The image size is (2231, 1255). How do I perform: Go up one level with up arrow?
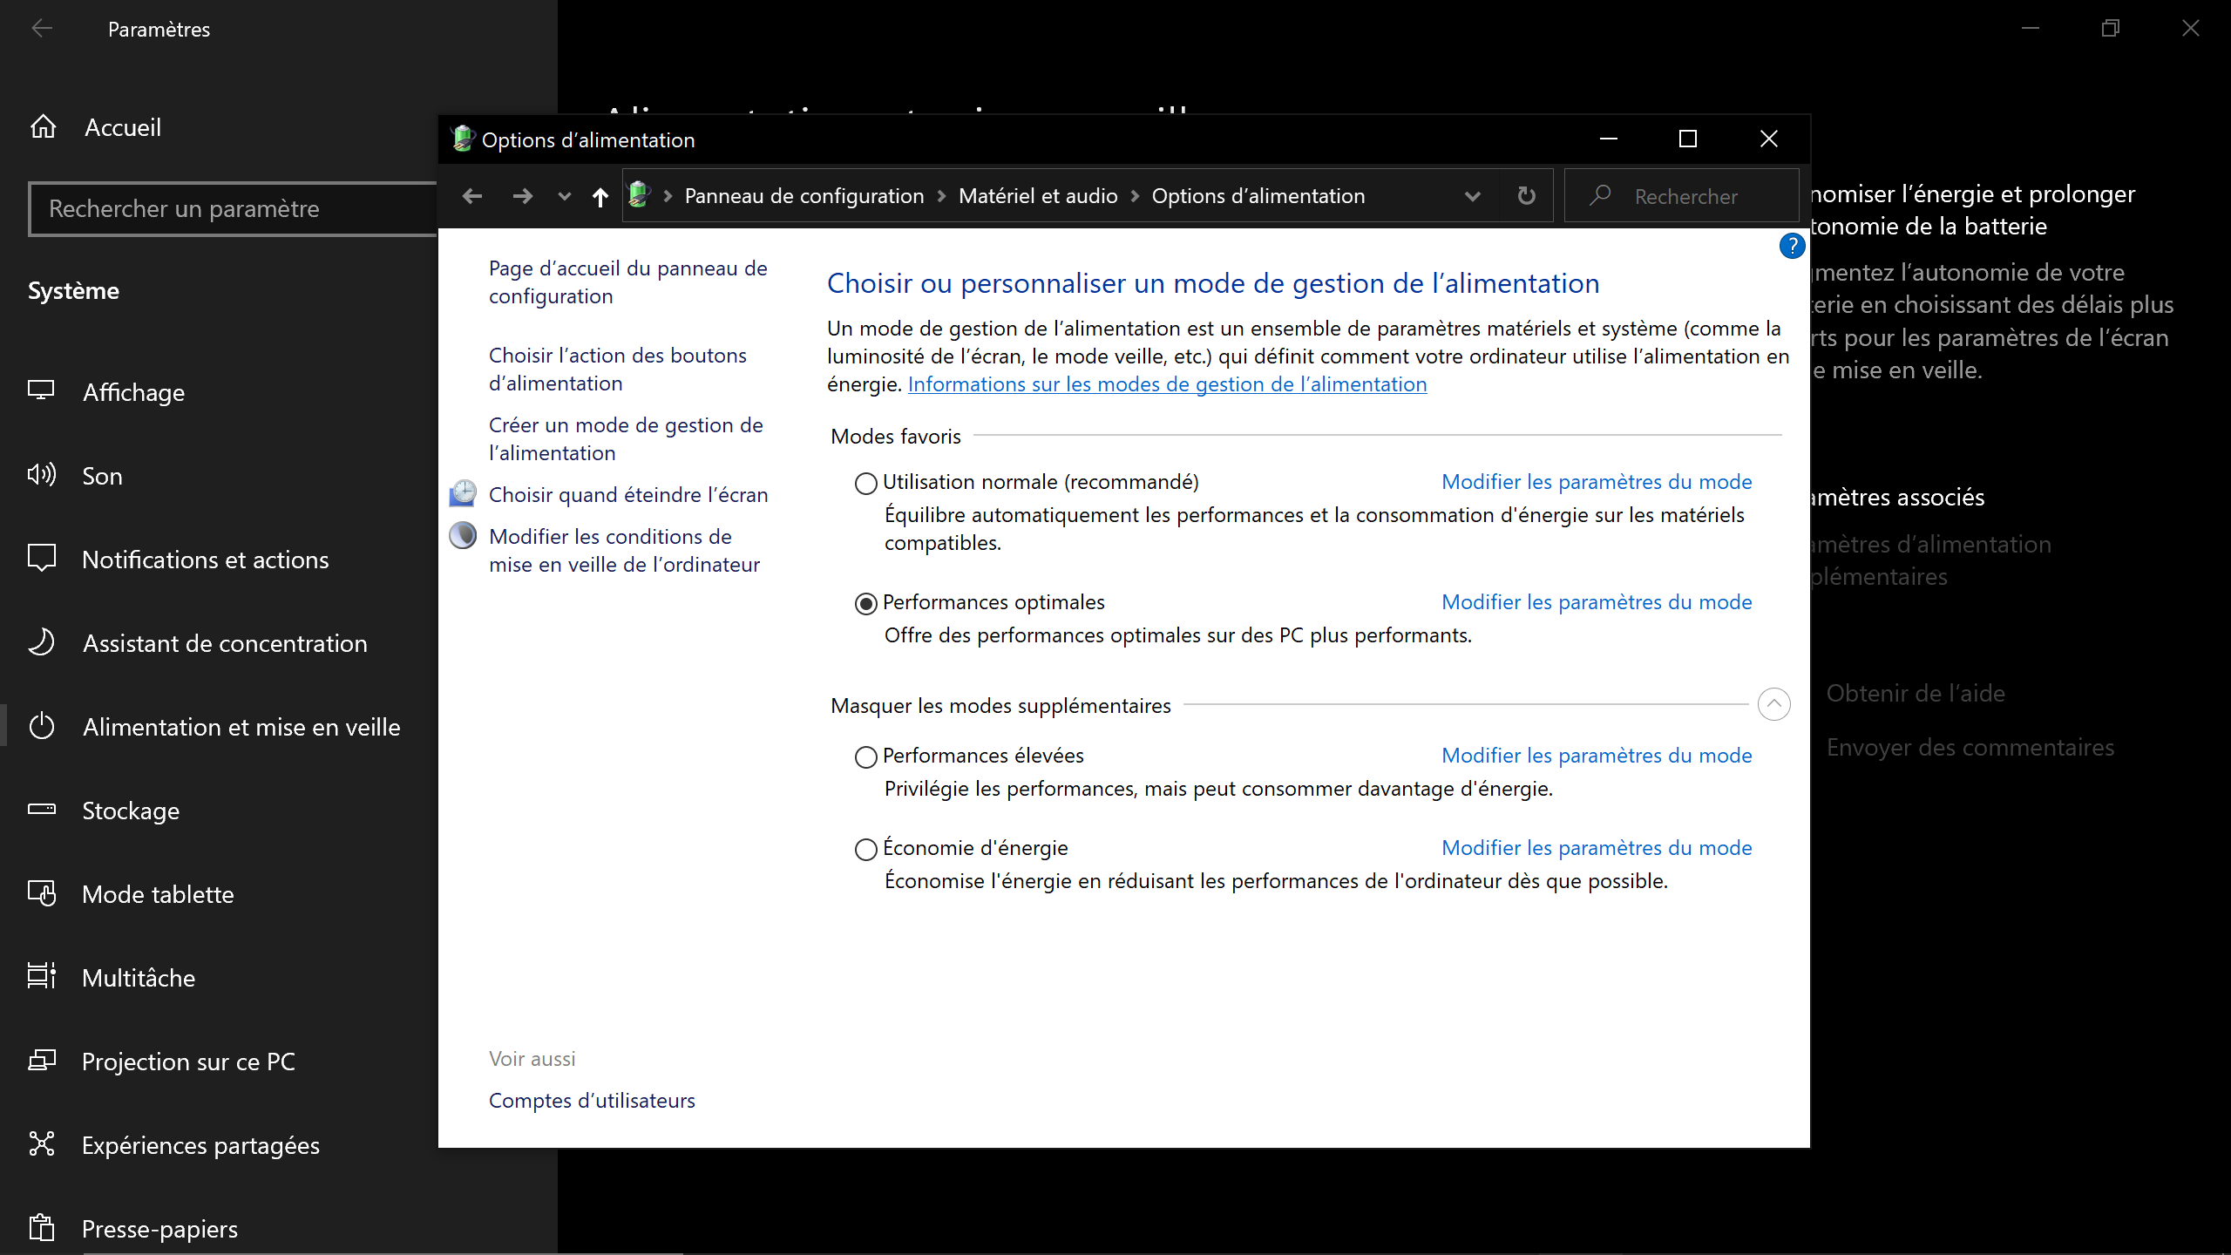600,197
